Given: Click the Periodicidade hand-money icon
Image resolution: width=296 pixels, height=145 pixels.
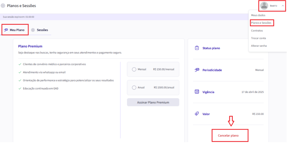Looking at the screenshot, I should [197, 70].
